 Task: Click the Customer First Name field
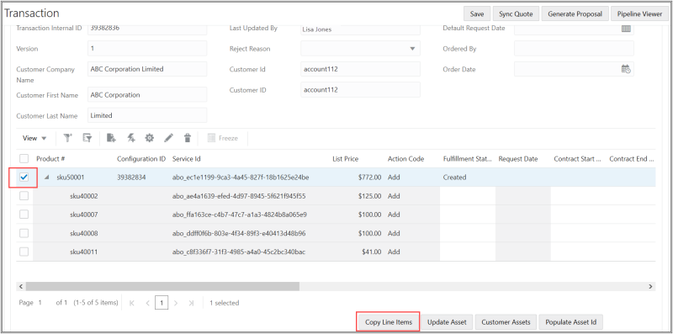[147, 95]
